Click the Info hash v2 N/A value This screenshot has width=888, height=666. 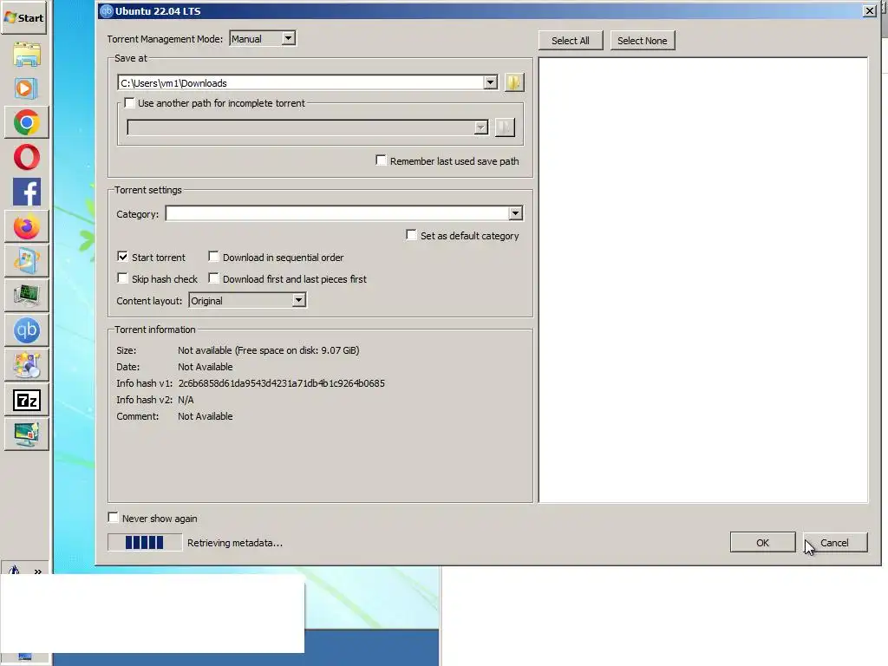tap(186, 400)
